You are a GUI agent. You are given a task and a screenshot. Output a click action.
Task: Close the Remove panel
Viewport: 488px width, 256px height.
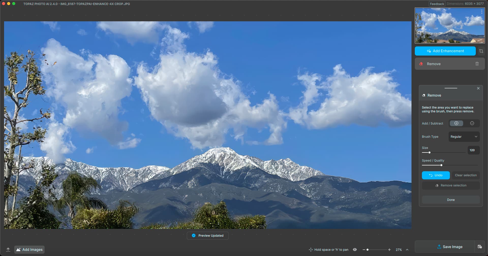(x=478, y=88)
